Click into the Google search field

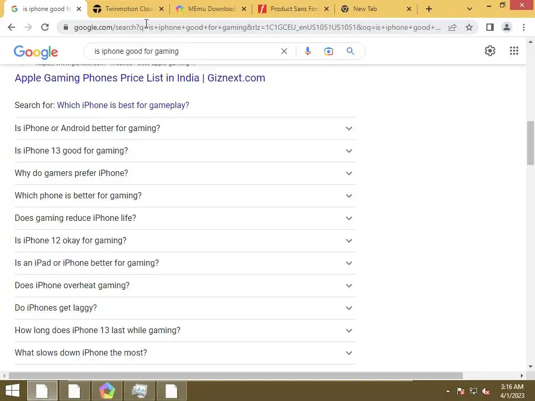(184, 51)
